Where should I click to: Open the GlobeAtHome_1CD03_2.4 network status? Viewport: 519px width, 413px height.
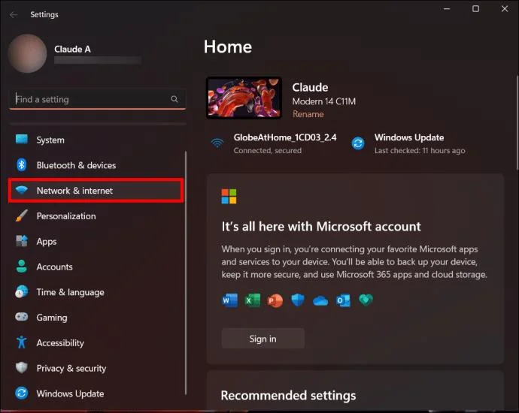[274, 143]
